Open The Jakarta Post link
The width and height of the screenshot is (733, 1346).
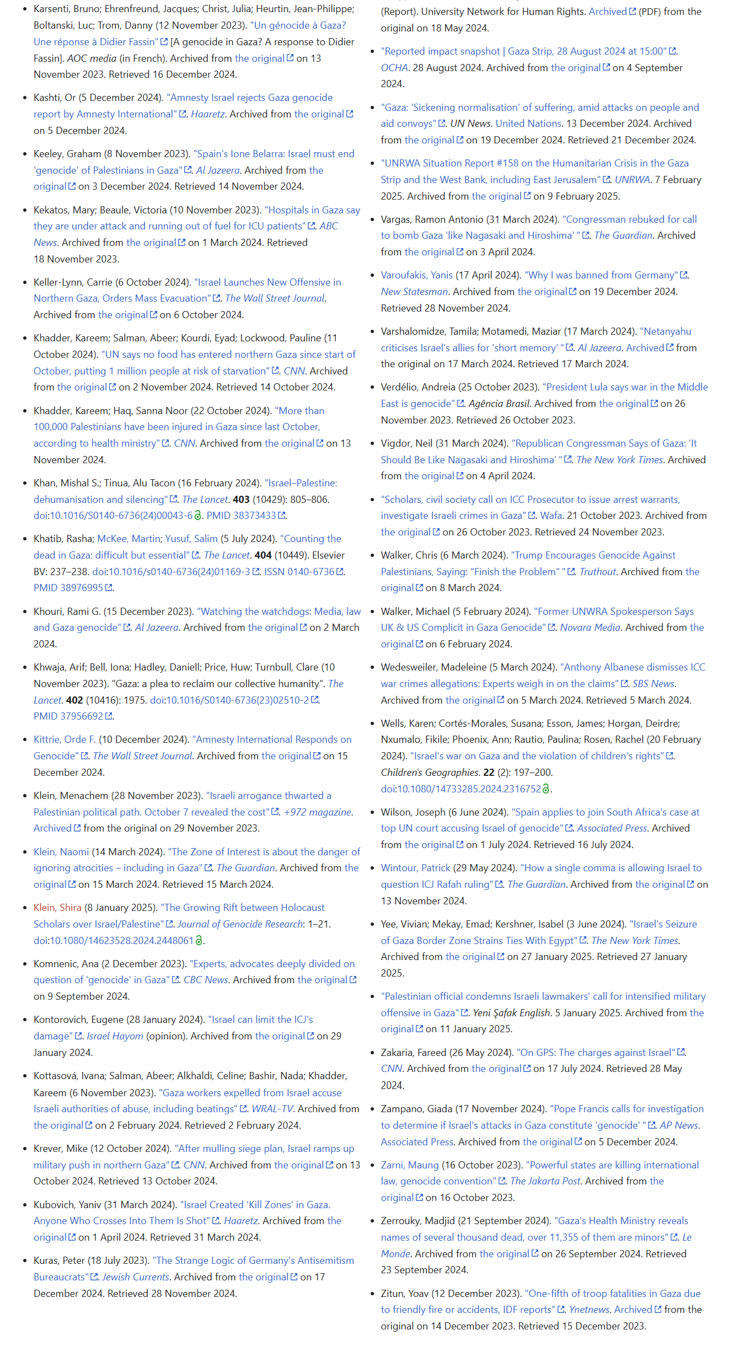pyautogui.click(x=545, y=1181)
